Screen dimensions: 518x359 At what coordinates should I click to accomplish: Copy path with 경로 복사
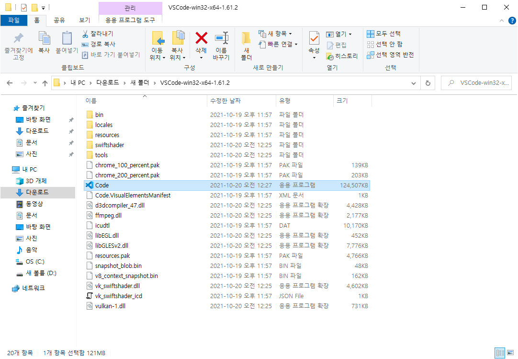(x=99, y=44)
